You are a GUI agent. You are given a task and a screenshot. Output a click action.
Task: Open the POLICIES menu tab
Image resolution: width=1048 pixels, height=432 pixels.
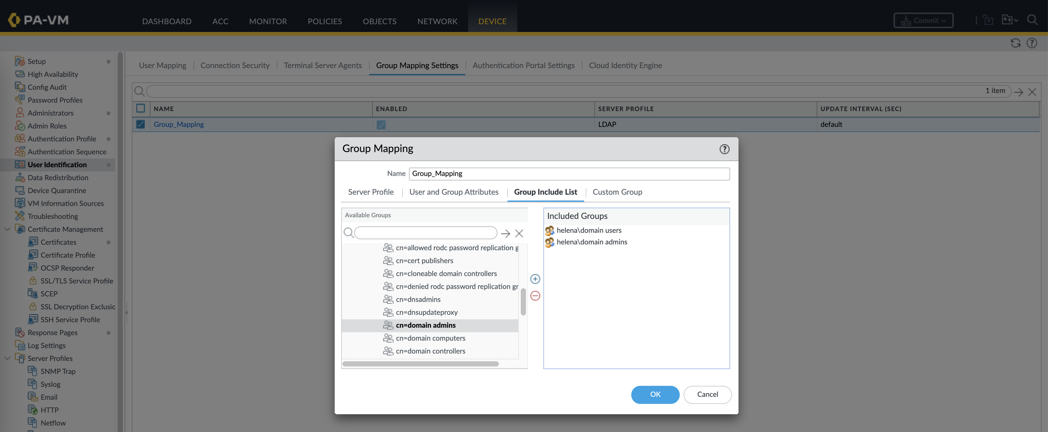tap(324, 21)
